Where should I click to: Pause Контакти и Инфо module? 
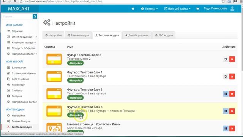coord(226,129)
